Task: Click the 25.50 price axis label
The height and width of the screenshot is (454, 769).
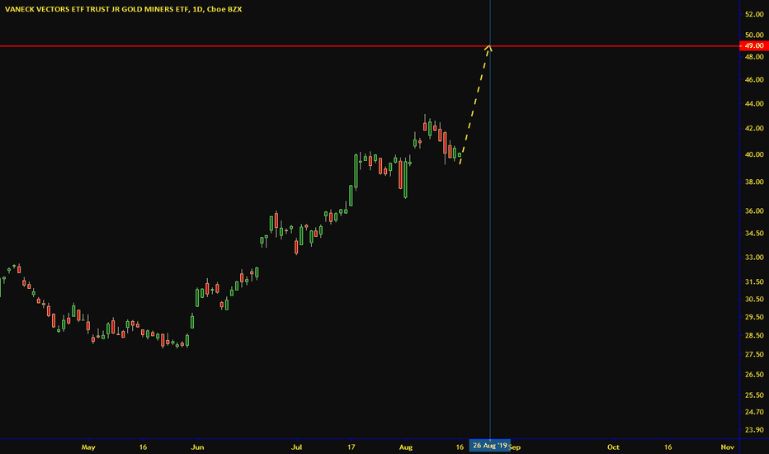Action: tap(754, 395)
